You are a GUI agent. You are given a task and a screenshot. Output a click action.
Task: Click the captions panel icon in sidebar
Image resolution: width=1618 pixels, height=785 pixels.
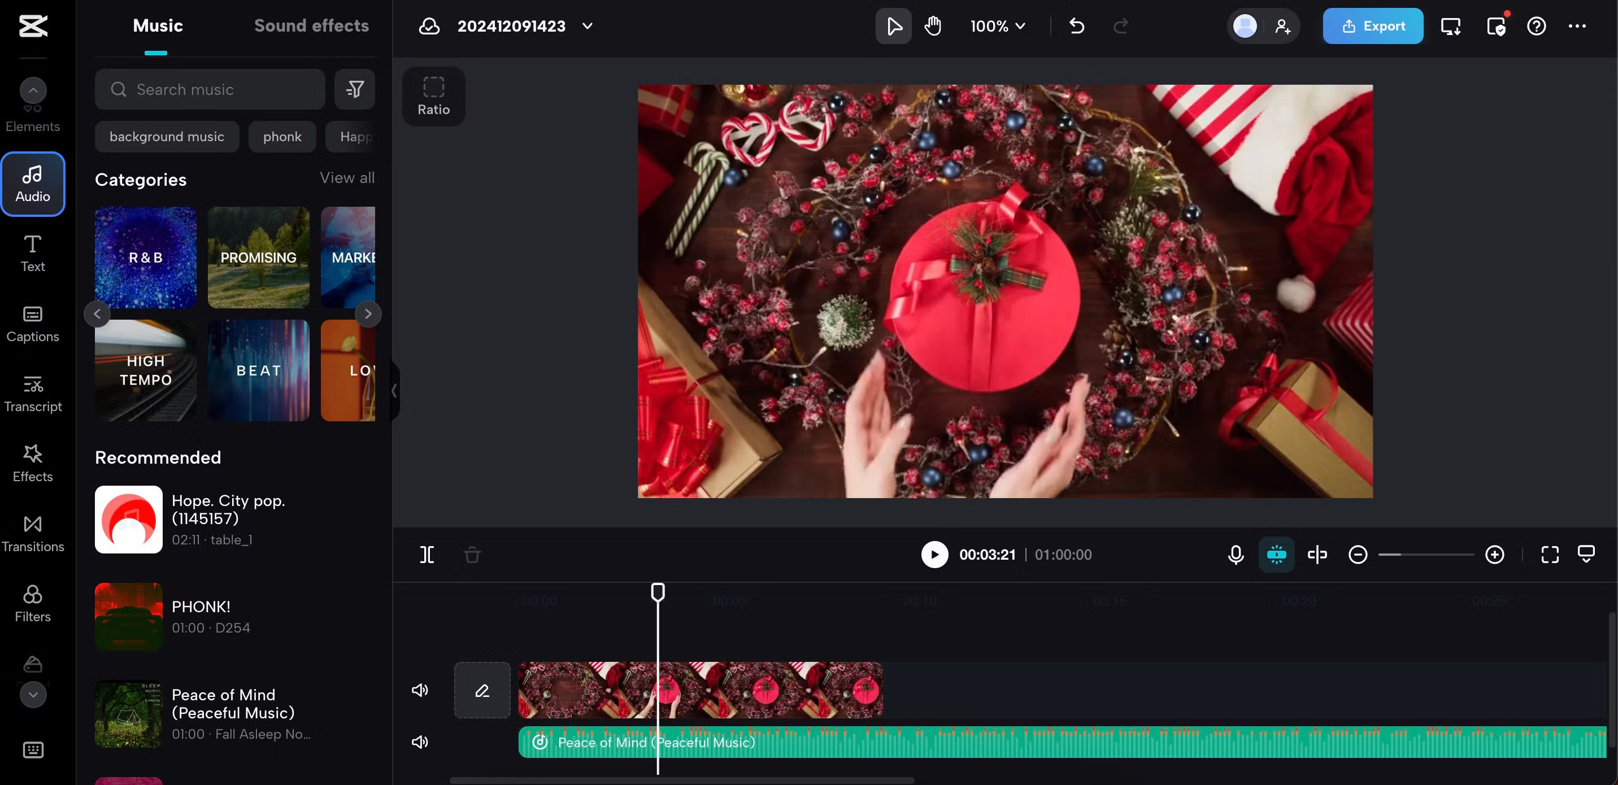32,323
